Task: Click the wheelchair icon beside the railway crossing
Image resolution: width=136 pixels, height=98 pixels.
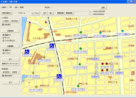Action: (x=52, y=46)
